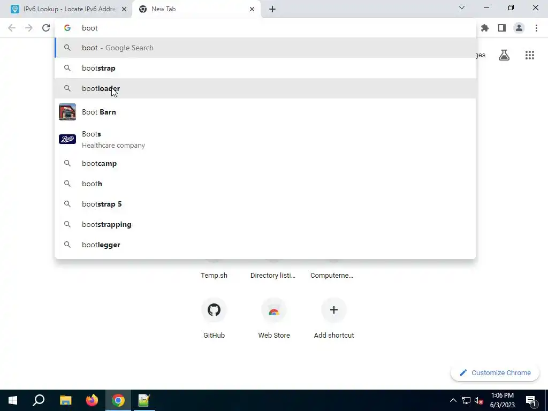Launch Firefox from the taskbar
The height and width of the screenshot is (411, 548).
92,400
